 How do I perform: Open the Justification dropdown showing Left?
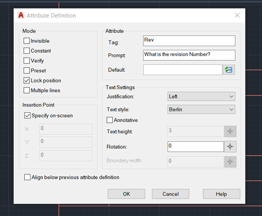click(x=202, y=97)
